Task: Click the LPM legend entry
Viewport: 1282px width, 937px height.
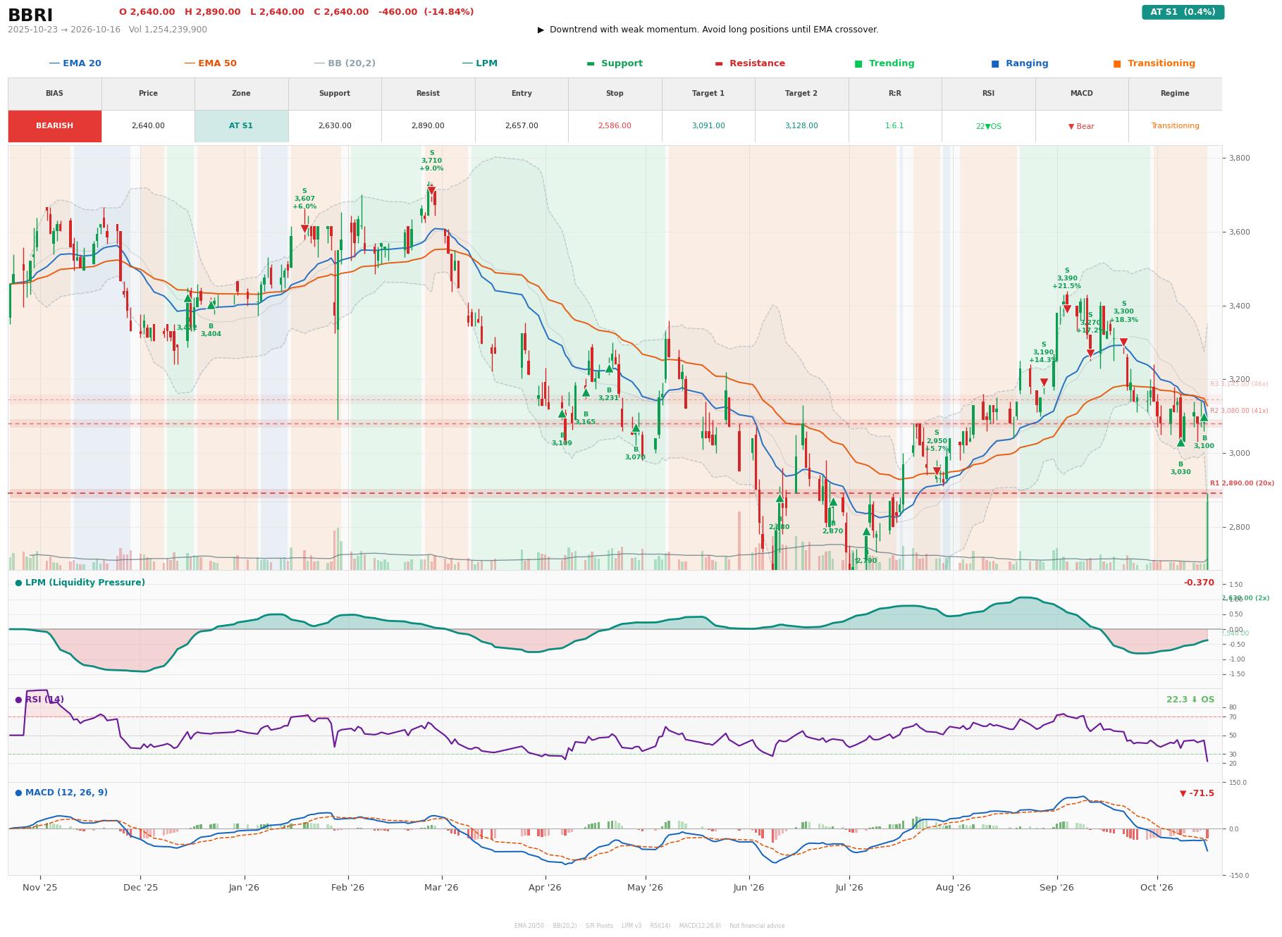Action: point(479,63)
